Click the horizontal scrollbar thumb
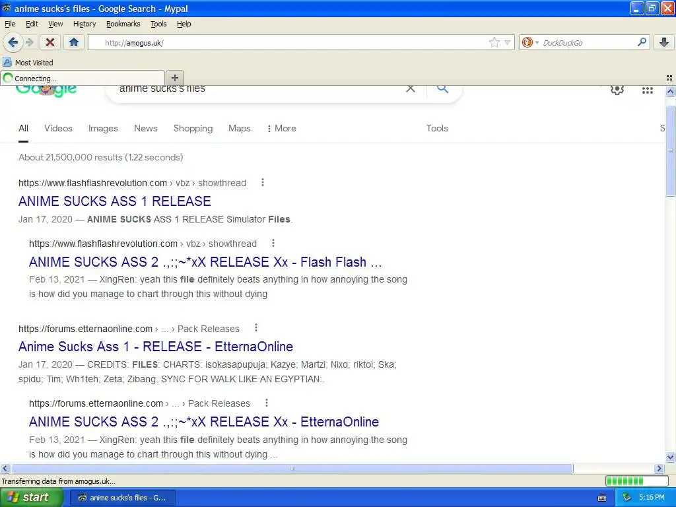Viewport: 676px width, 507px height. pyautogui.click(x=292, y=468)
